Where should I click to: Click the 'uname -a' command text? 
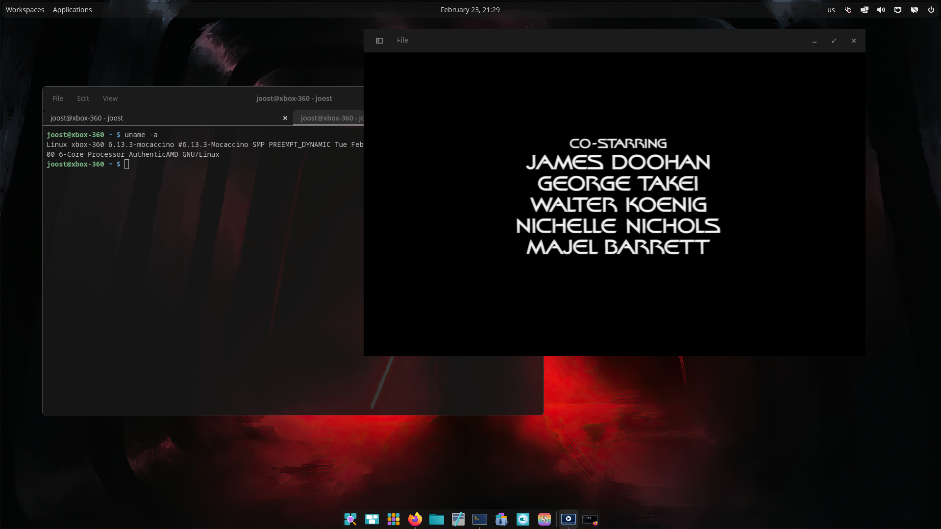click(141, 135)
